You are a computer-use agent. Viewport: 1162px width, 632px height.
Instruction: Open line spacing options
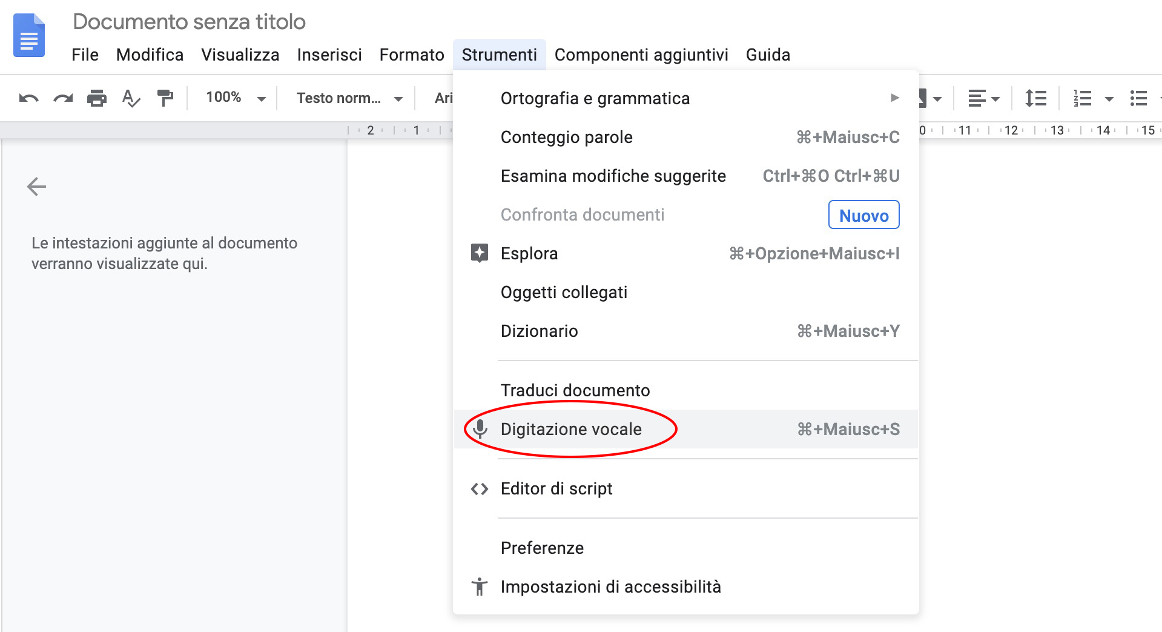1035,98
